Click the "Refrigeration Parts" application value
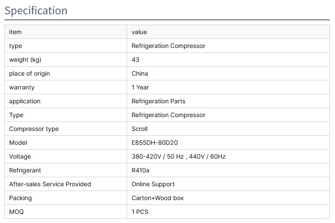The height and width of the screenshot is (223, 335). (158, 101)
